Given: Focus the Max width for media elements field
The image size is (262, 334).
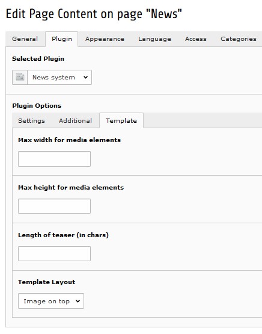Looking at the screenshot, I should point(54,159).
